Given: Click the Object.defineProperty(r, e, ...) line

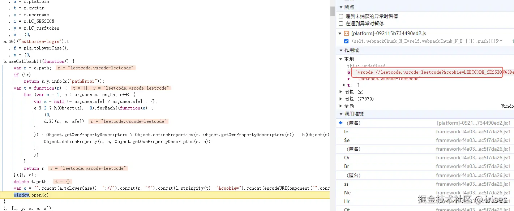Looking at the screenshot, I should pos(127,142).
